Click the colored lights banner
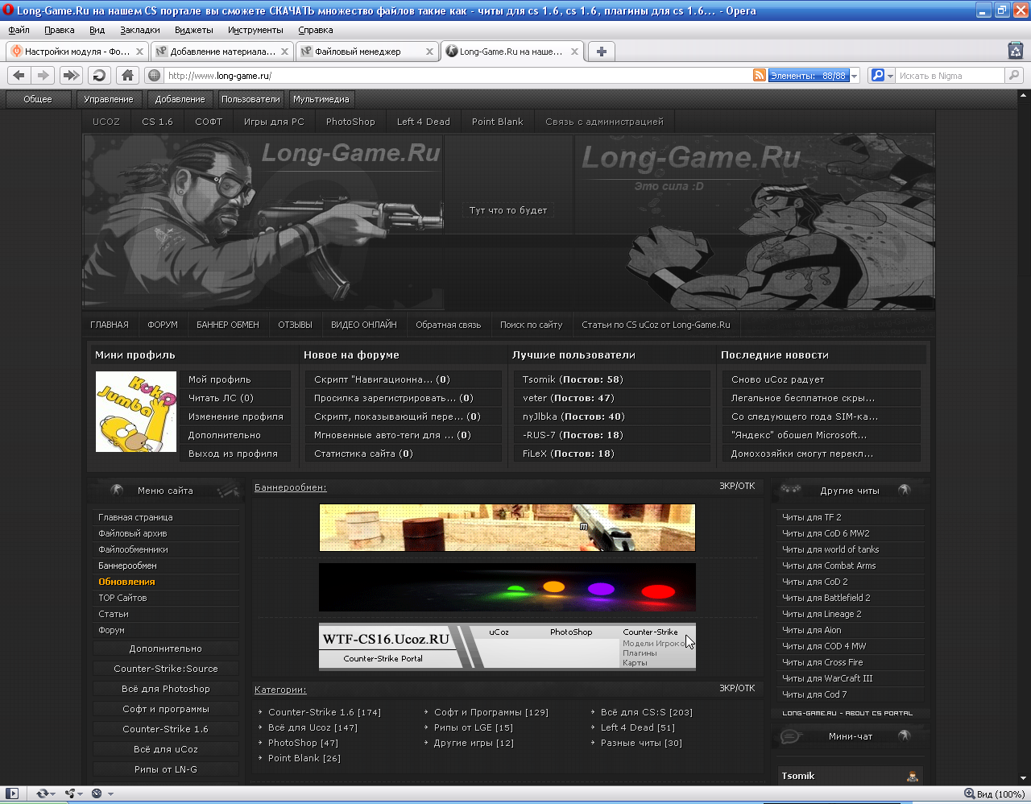 click(507, 587)
